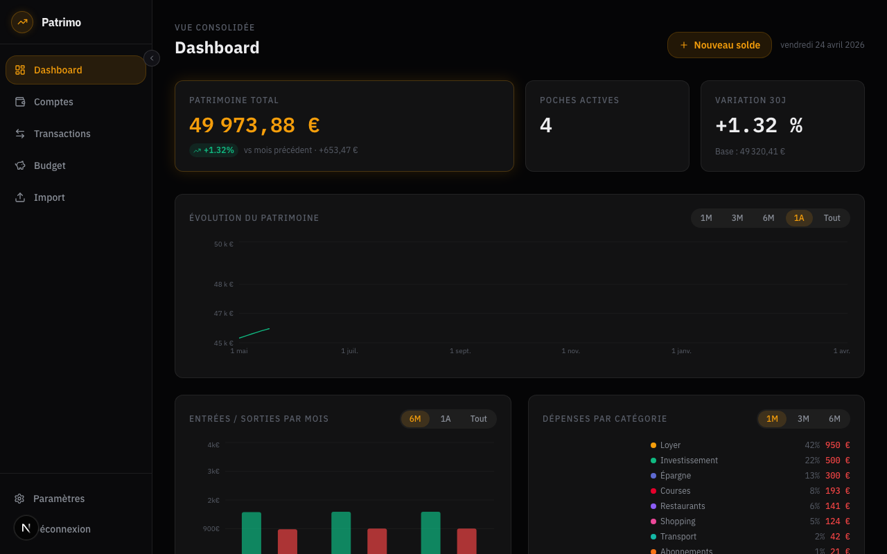
Task: Select 1M range for Dépenses par catégorie
Action: tap(773, 419)
